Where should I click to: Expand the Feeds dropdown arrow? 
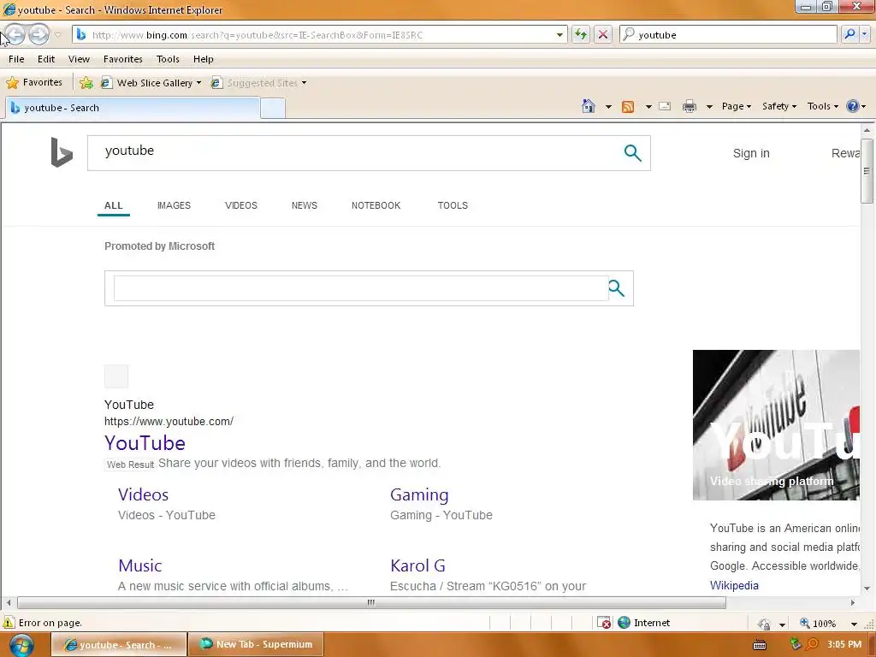tap(648, 106)
